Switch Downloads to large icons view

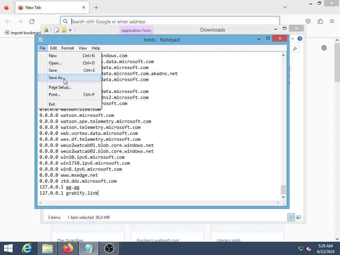coord(298,217)
